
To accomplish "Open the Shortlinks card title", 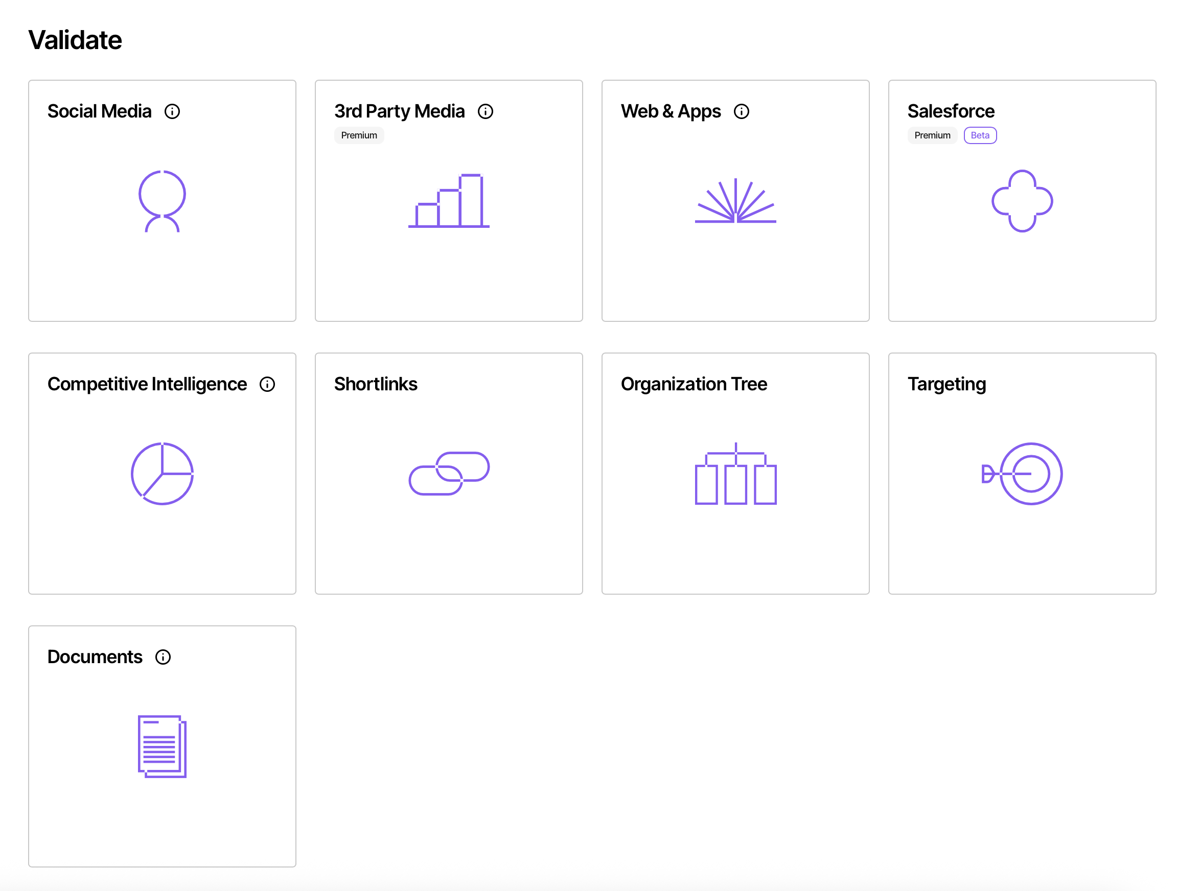I will tap(376, 384).
